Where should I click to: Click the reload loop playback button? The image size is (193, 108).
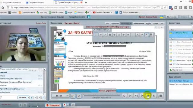click(124, 96)
